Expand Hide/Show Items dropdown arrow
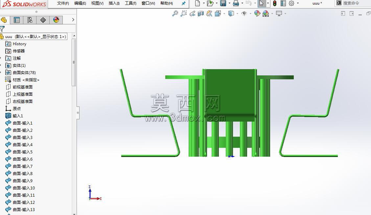Screen dimensions: 371x215 [x=250, y=14]
